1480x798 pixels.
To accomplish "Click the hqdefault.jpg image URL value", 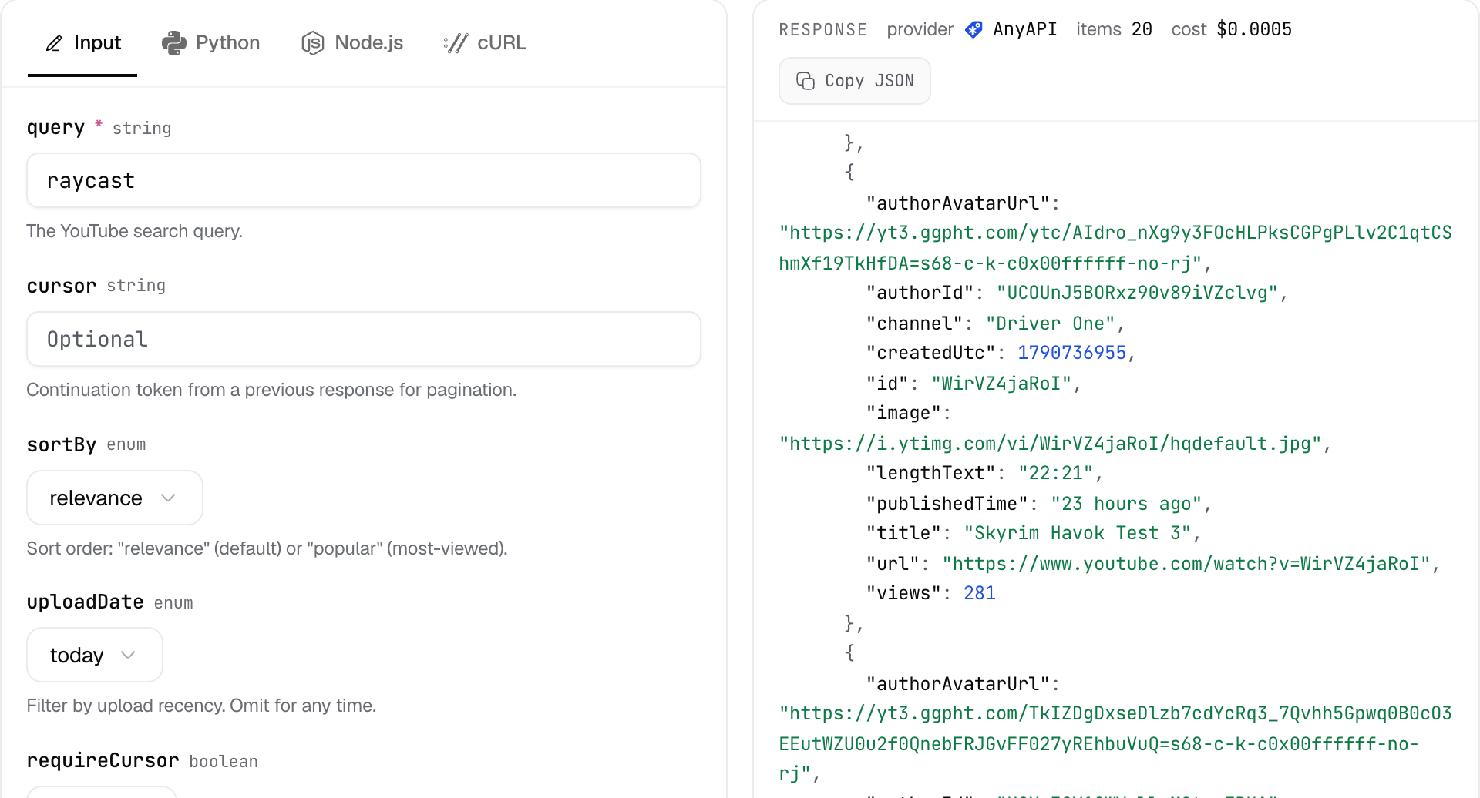I will (1050, 444).
